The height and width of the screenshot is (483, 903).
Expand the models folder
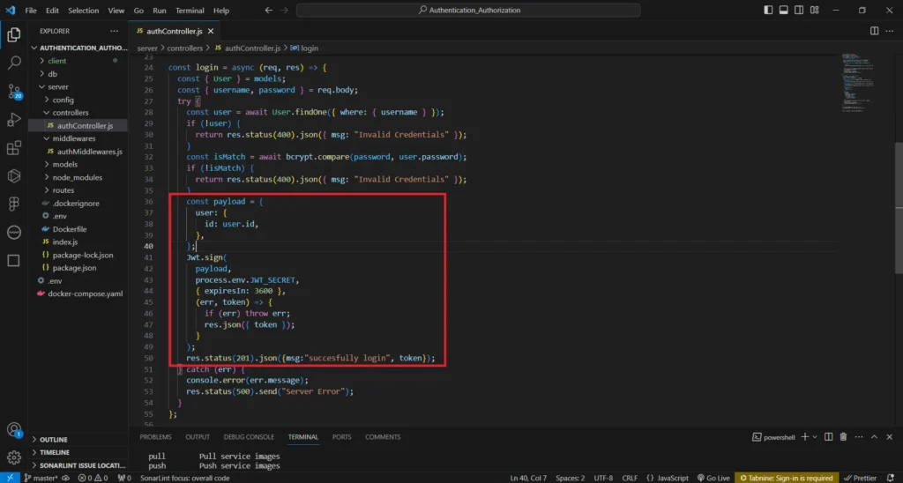point(65,164)
